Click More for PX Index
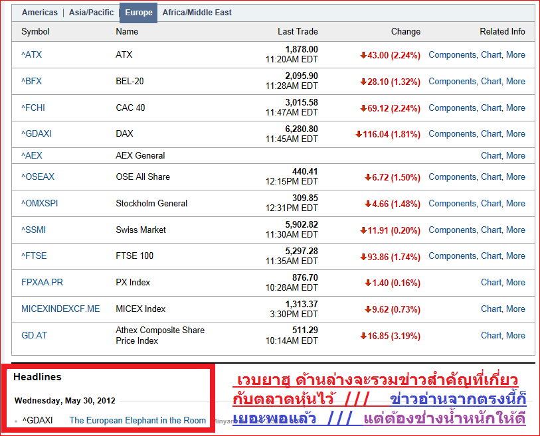 pyautogui.click(x=515, y=282)
